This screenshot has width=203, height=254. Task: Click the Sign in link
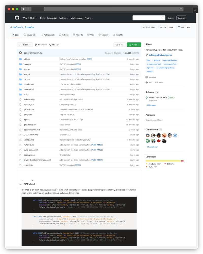[171, 18]
